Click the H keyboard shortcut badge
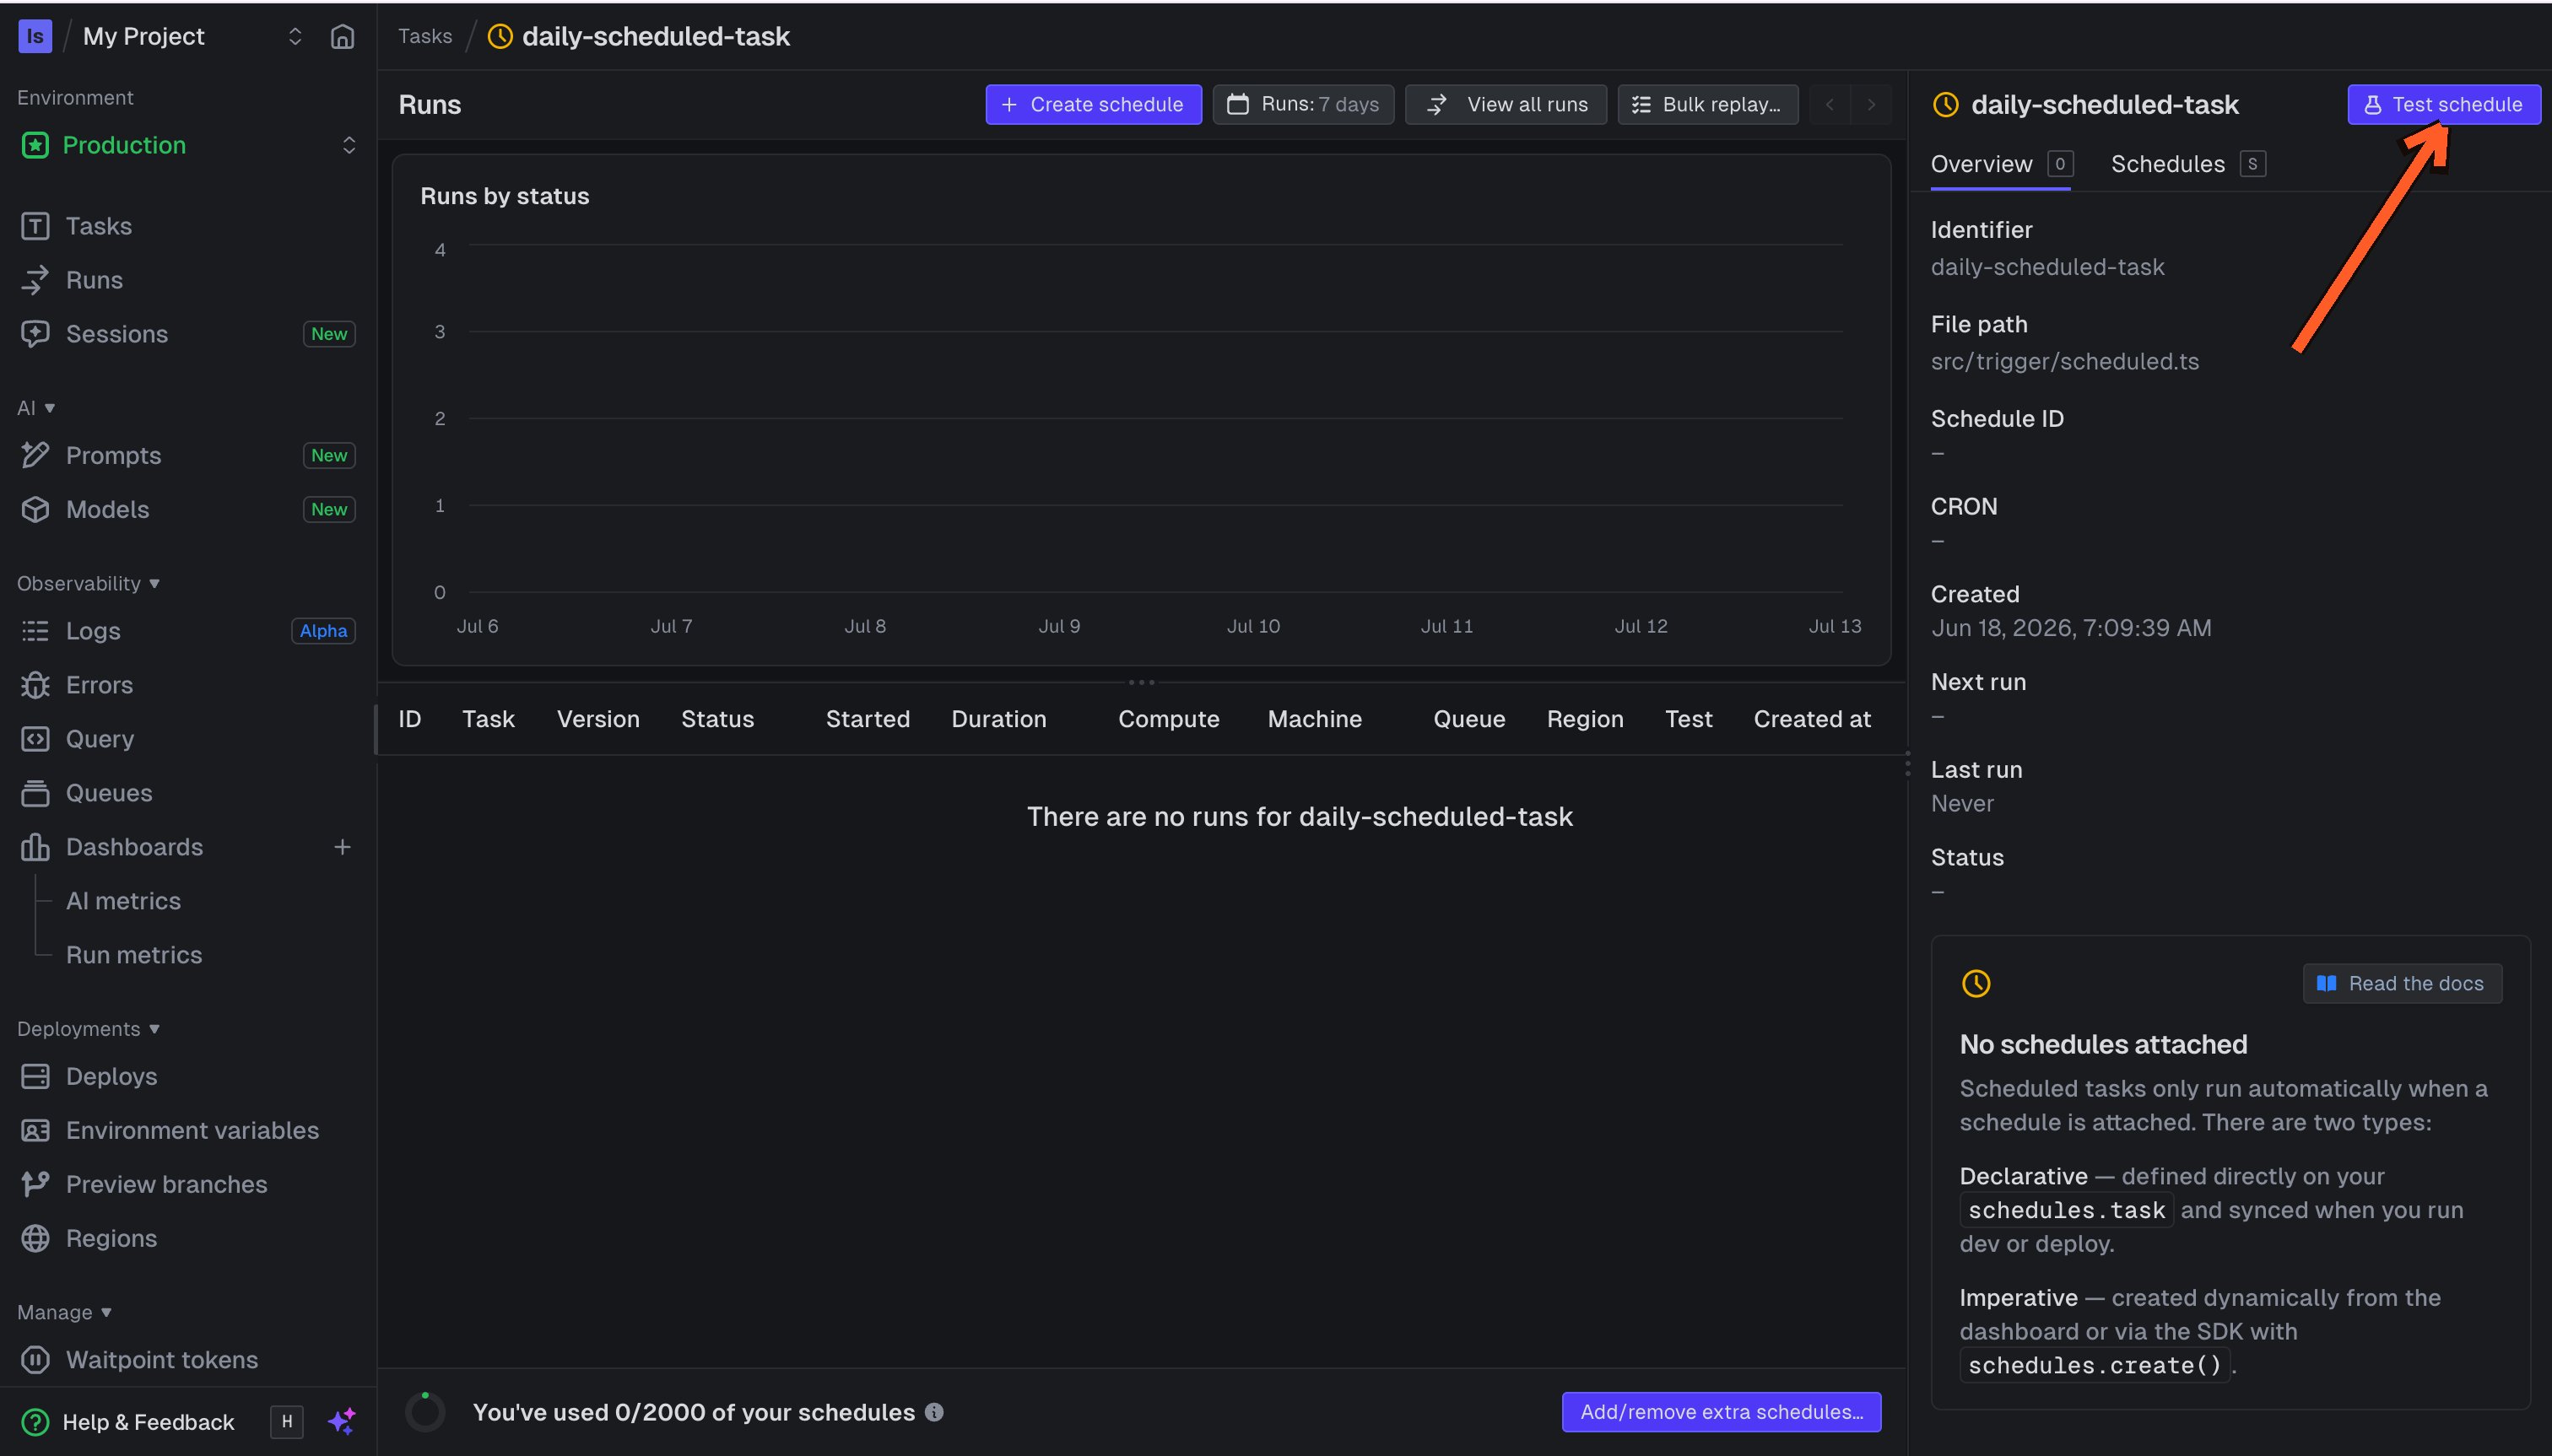Screen dimensions: 2552x1456 (287, 1421)
